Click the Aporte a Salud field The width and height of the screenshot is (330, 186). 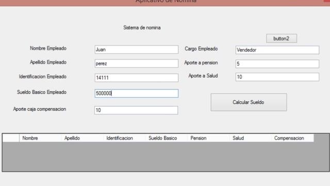click(277, 77)
